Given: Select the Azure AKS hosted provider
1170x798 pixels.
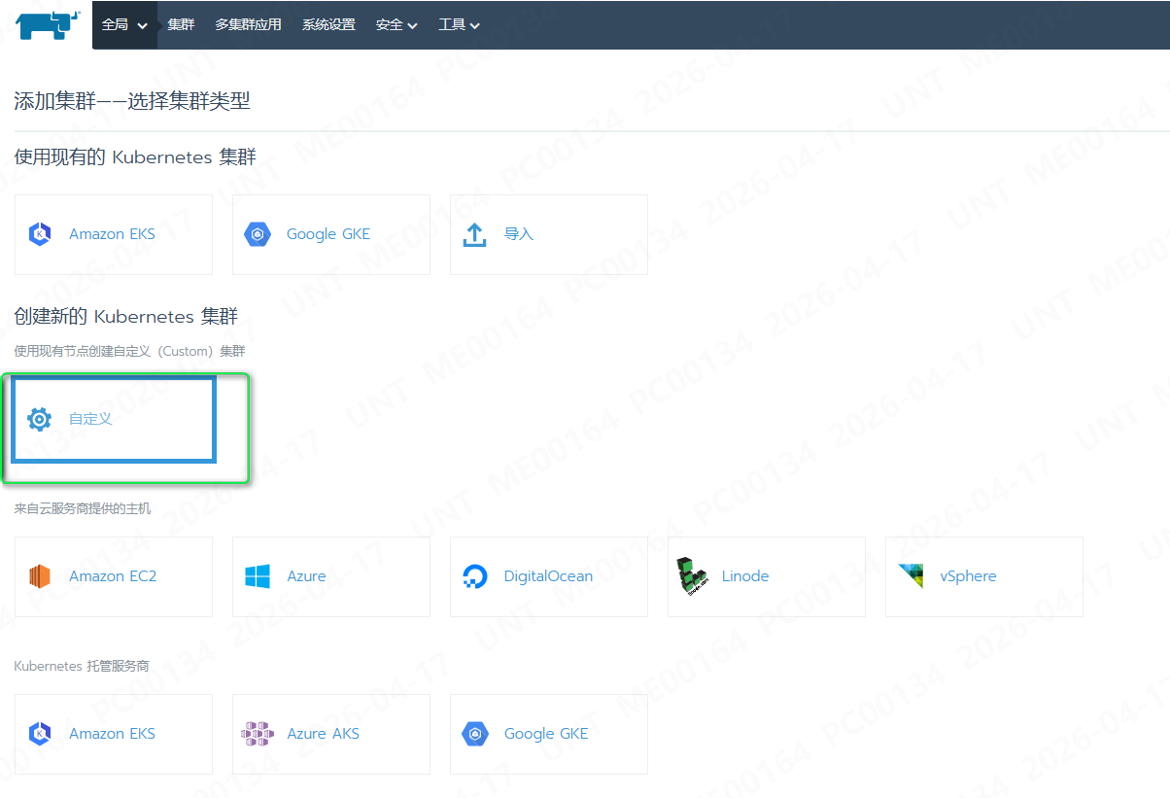Looking at the screenshot, I should [x=323, y=734].
